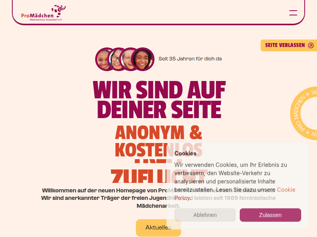Click the ProMädchen logo
The image size is (317, 237).
[x=44, y=13]
